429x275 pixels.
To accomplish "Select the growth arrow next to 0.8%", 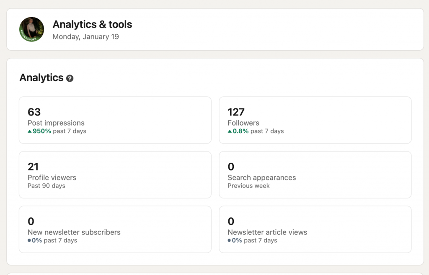I will click(230, 131).
